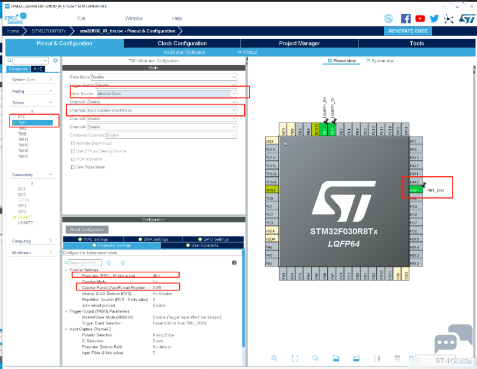Viewport: 477px width, 369px height.
Task: Open the Twitter icon in header
Action: click(x=434, y=18)
